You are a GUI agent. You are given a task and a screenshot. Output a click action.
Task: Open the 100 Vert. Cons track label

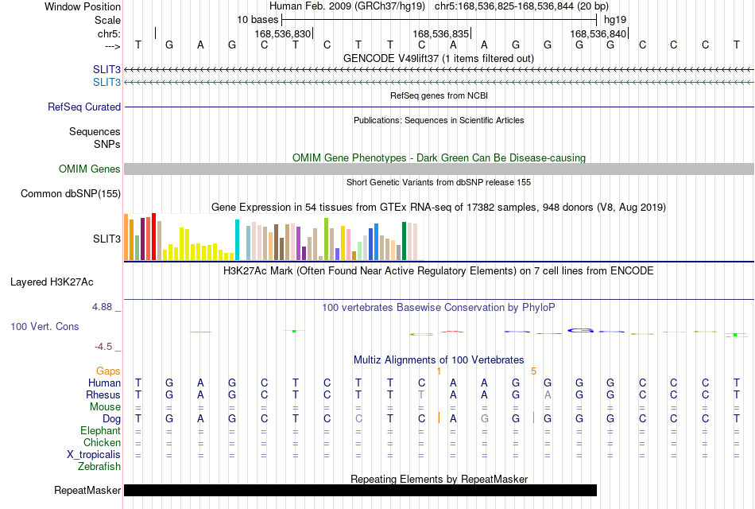point(45,326)
